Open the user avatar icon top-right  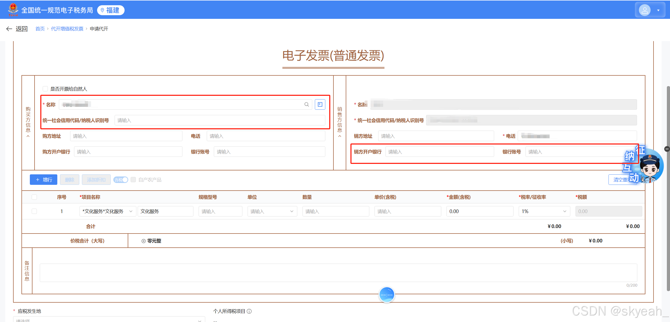click(645, 10)
